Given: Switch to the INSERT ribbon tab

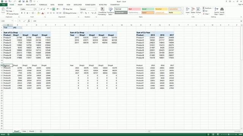Looking at the screenshot, I should click(20, 5).
